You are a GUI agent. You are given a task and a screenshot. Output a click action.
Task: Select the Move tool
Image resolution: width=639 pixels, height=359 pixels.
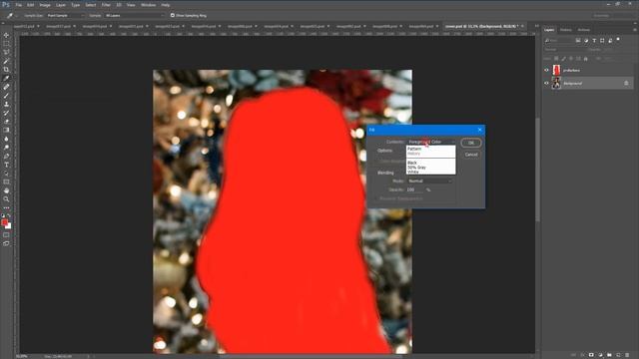pos(6,35)
